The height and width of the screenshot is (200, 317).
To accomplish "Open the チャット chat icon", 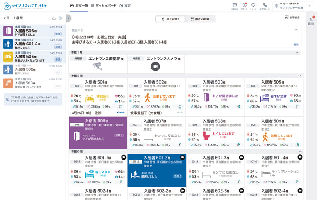I will (x=254, y=5).
